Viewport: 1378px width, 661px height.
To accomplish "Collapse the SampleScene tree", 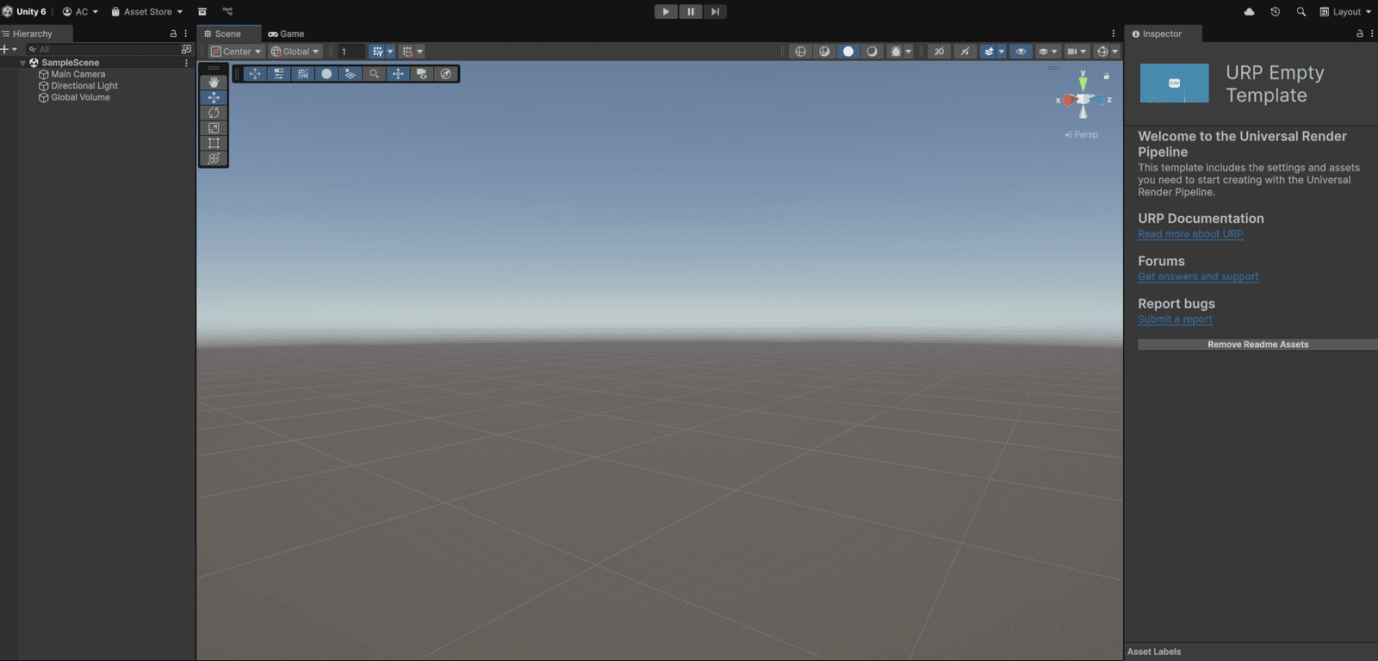I will (22, 63).
